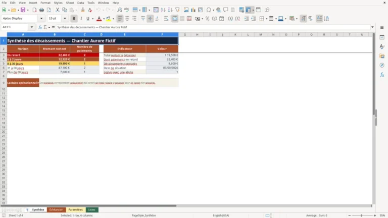The height and width of the screenshot is (218, 388).
Task: Switch to the Paramètres sheet tab
Action: click(75, 209)
